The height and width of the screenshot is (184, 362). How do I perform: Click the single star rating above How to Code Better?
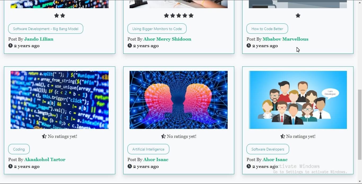click(298, 16)
